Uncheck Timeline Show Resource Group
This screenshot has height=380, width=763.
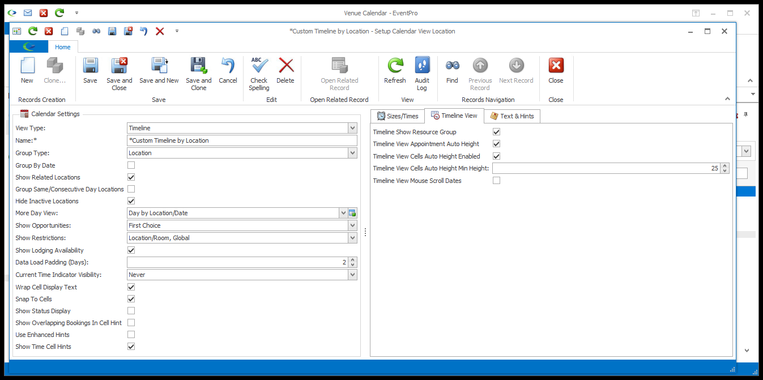coord(496,132)
